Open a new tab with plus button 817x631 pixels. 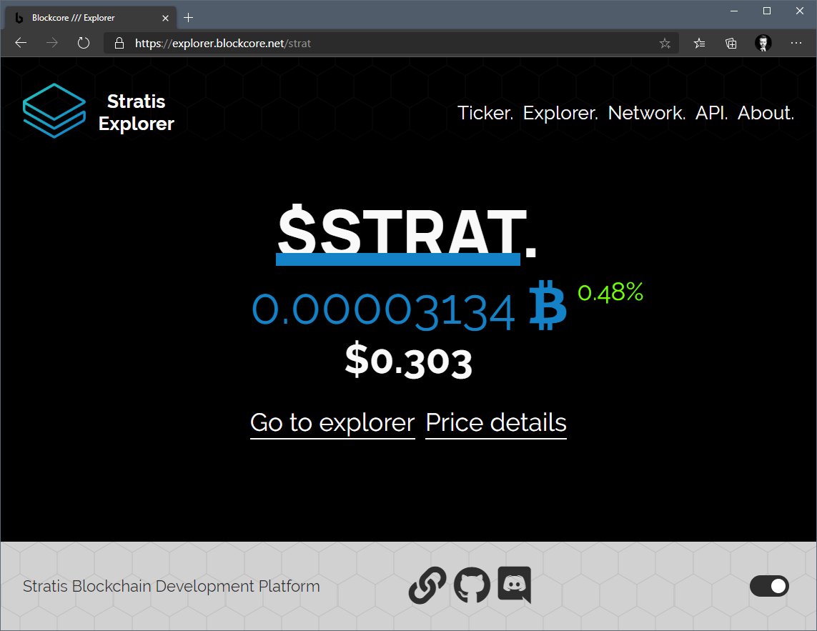click(x=189, y=18)
